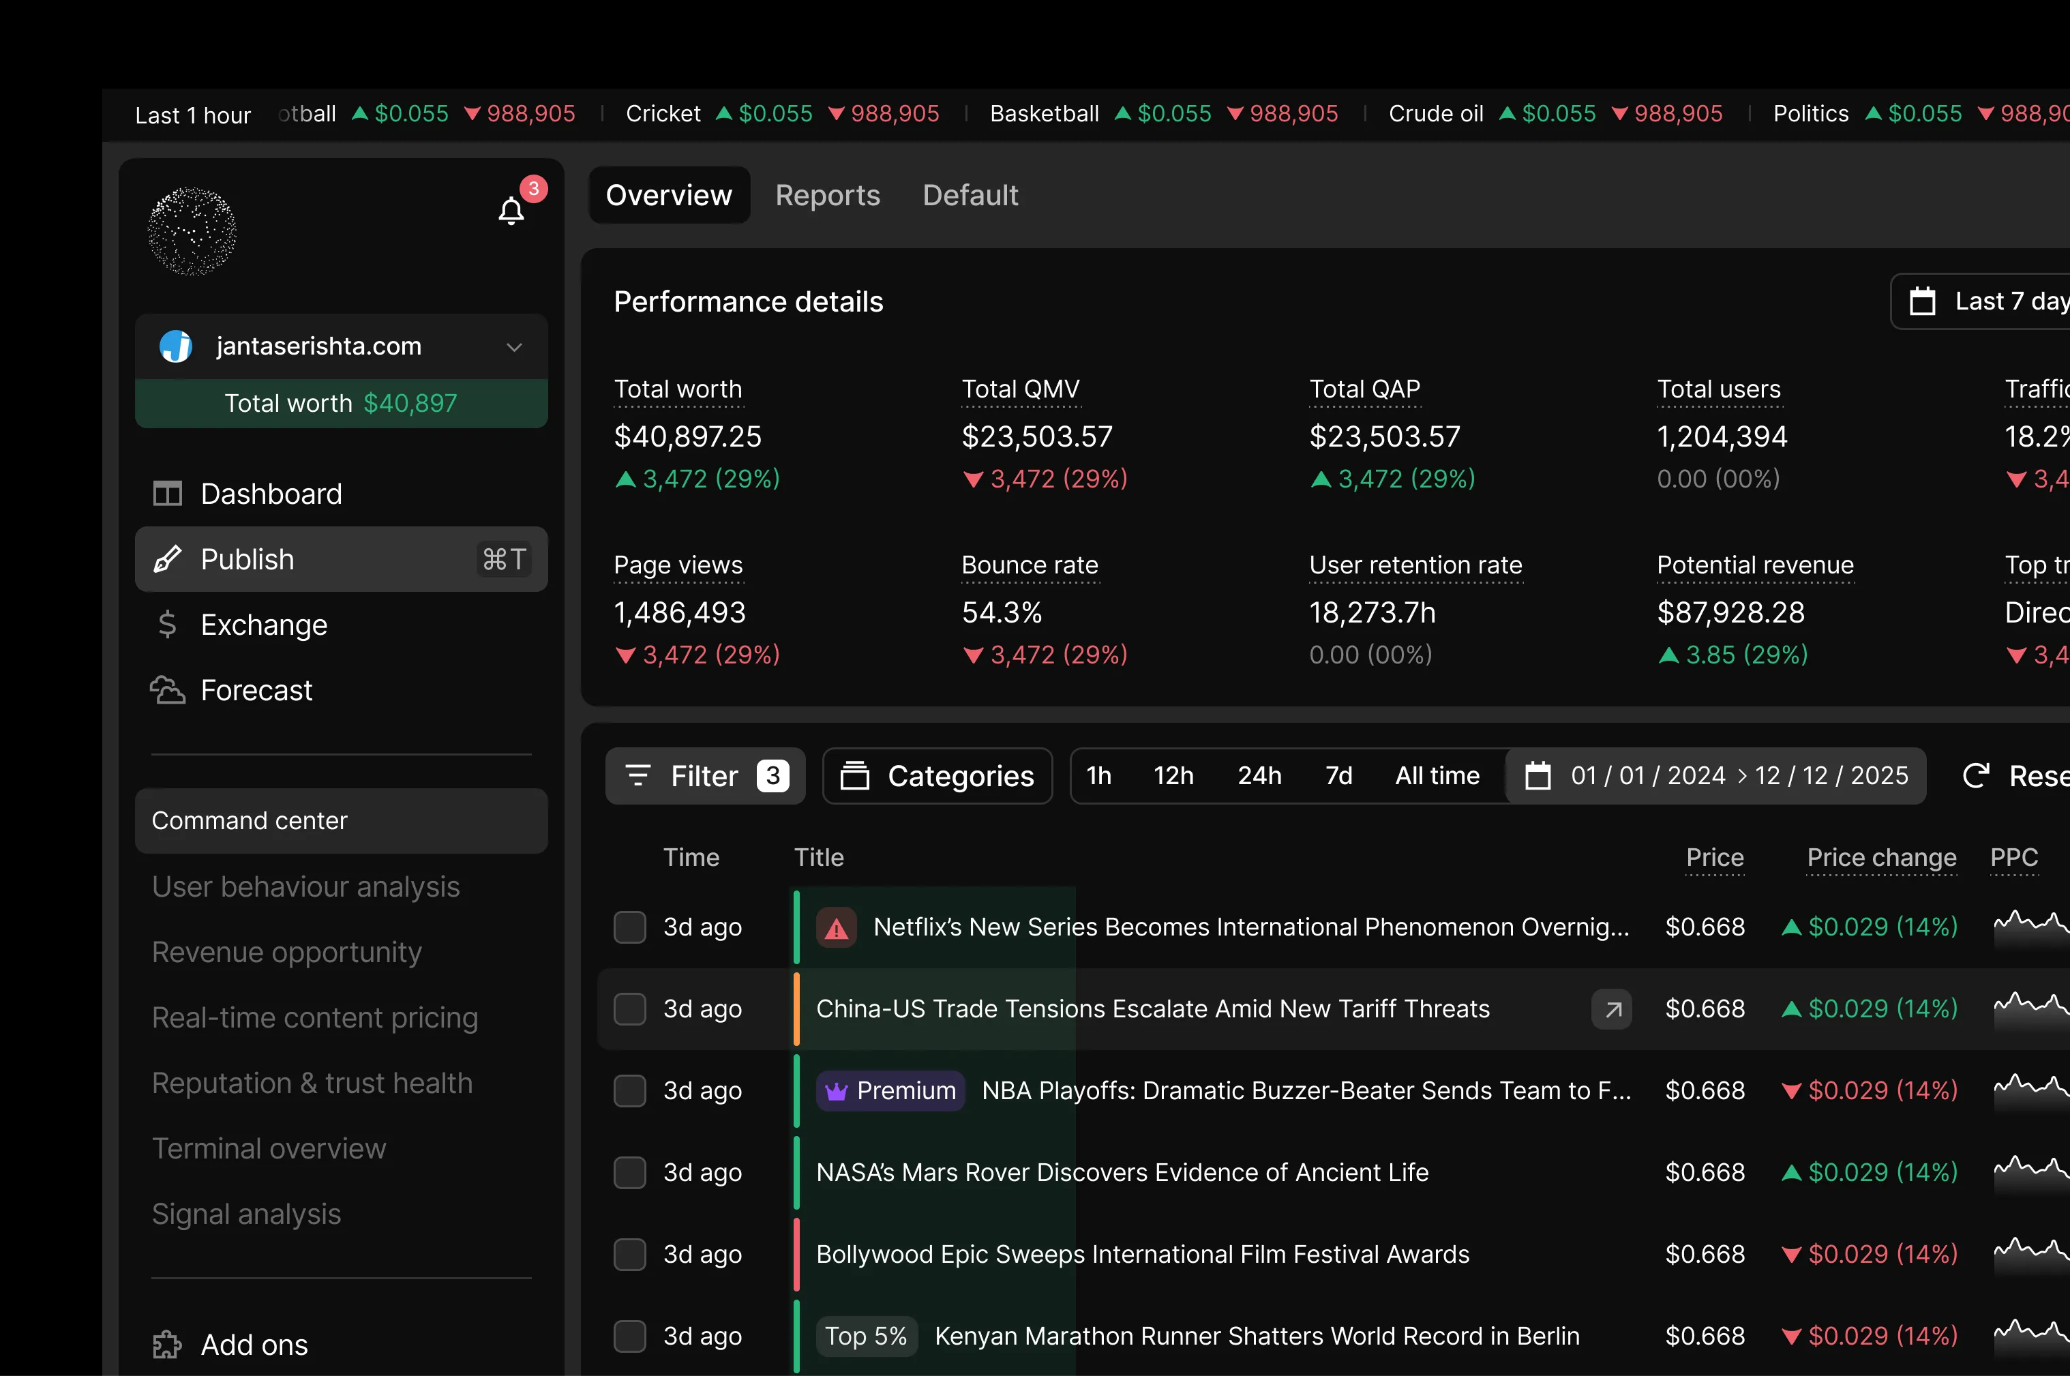
Task: Click the filter lines icon
Action: [x=638, y=776]
